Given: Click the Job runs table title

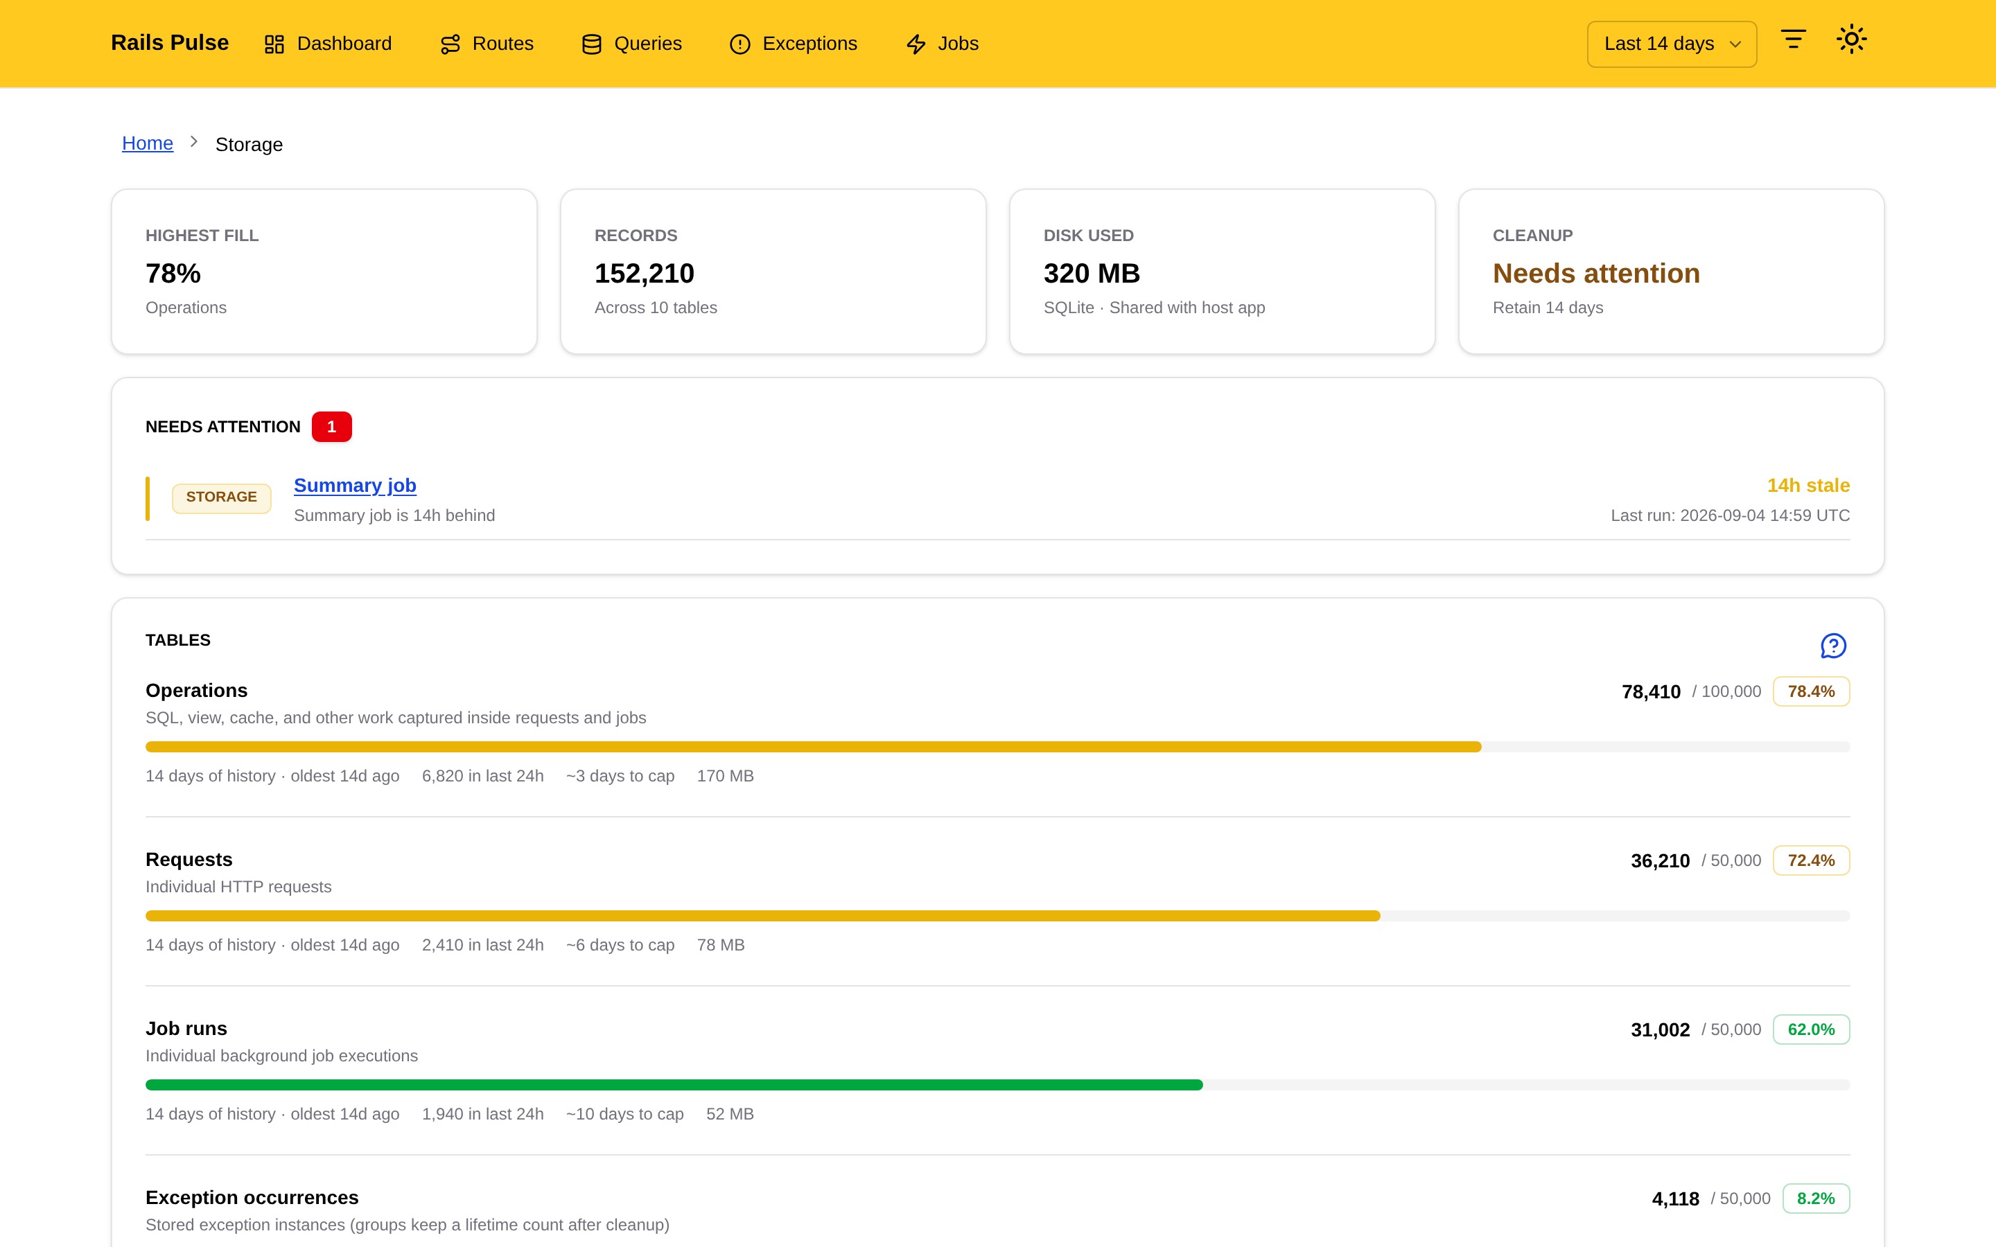Looking at the screenshot, I should 186,1029.
